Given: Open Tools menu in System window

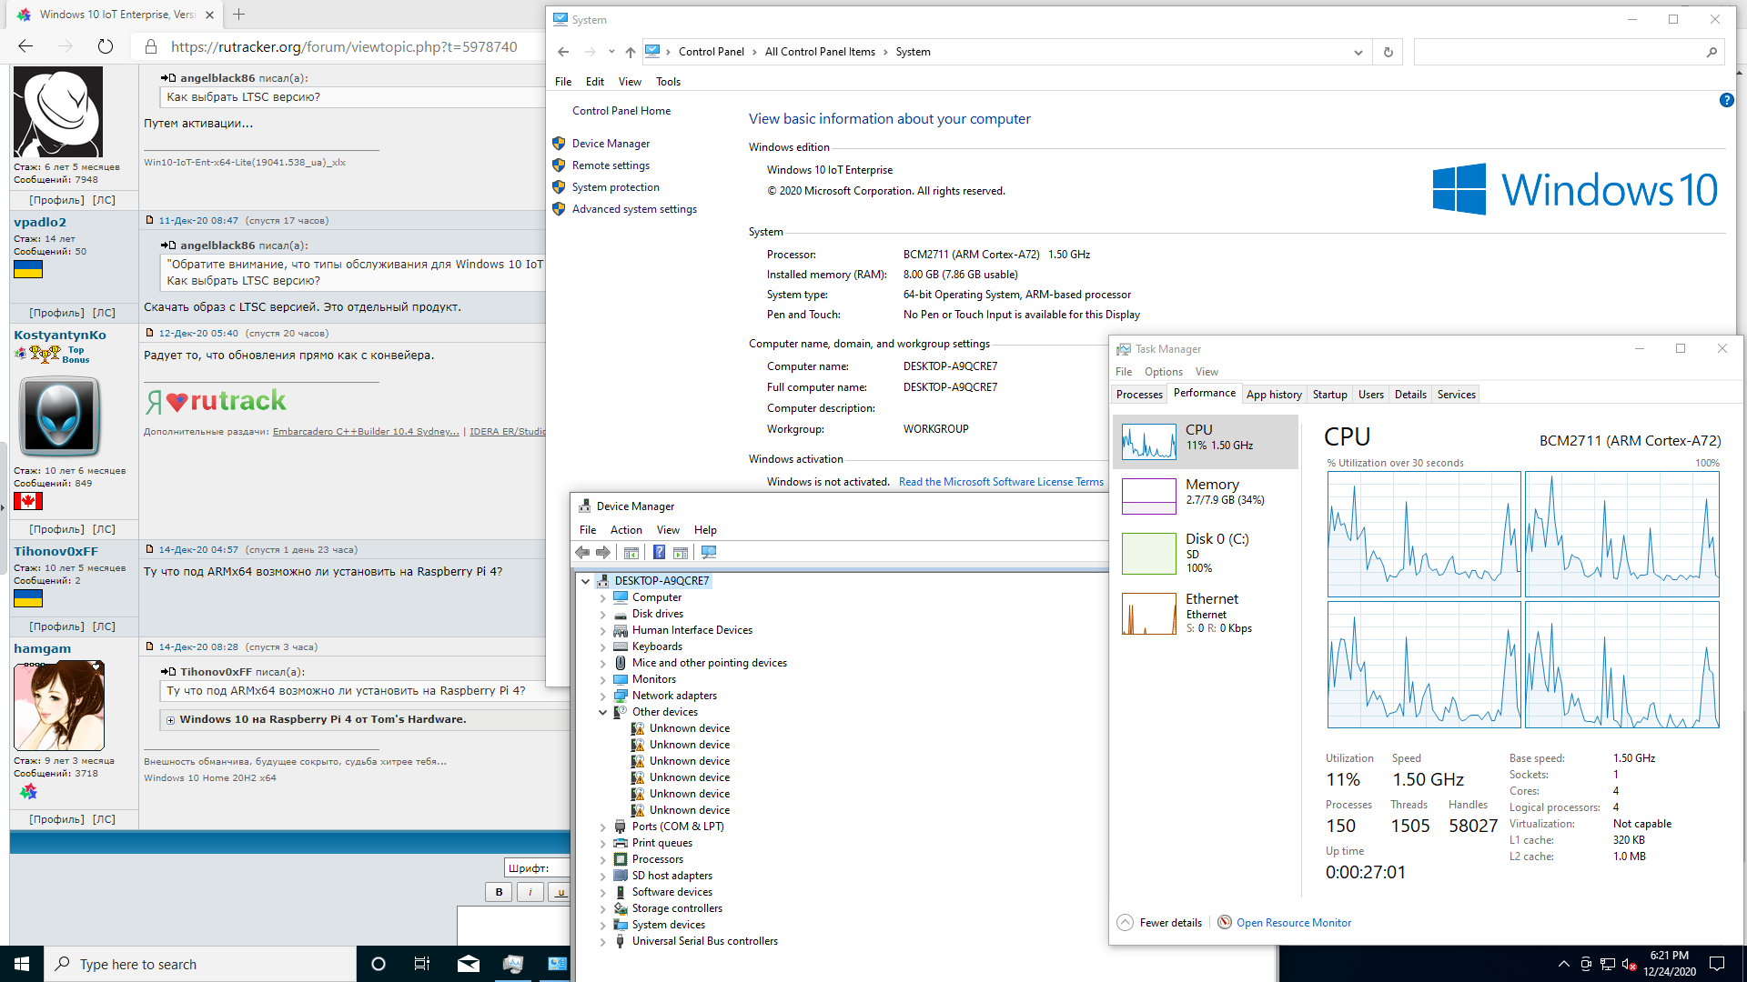Looking at the screenshot, I should click(668, 82).
